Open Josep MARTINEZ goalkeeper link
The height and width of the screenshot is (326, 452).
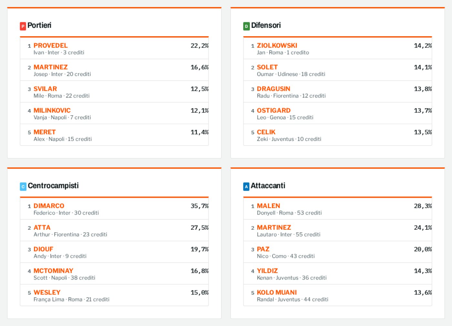[x=51, y=67]
